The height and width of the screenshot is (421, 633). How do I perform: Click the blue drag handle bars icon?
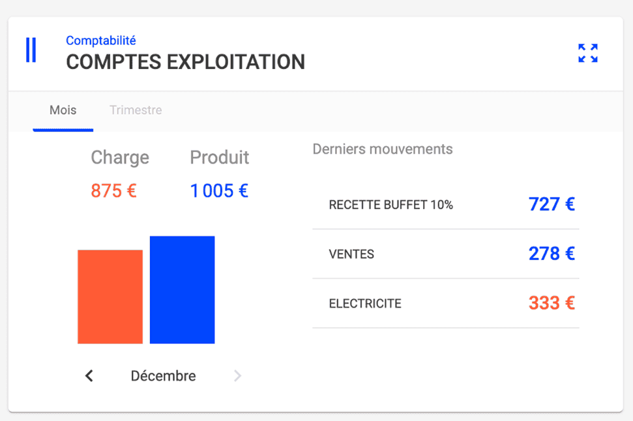click(x=31, y=50)
